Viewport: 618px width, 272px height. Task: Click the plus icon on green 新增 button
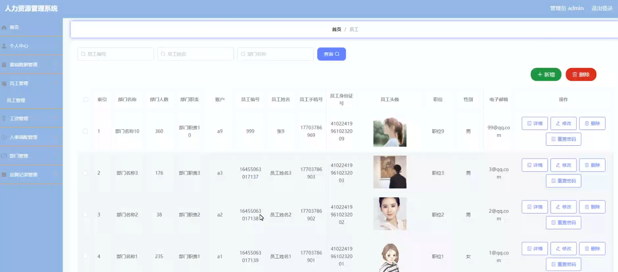click(x=540, y=75)
